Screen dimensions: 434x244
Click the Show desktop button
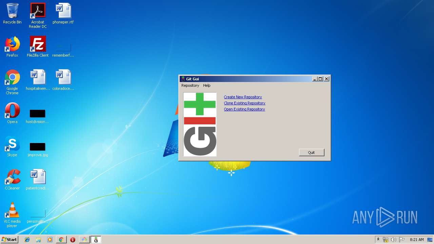tap(431, 240)
